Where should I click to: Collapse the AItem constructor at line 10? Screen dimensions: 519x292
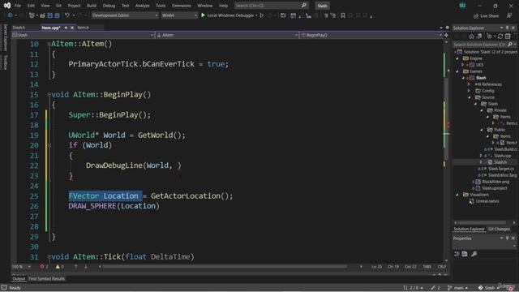[x=49, y=44]
